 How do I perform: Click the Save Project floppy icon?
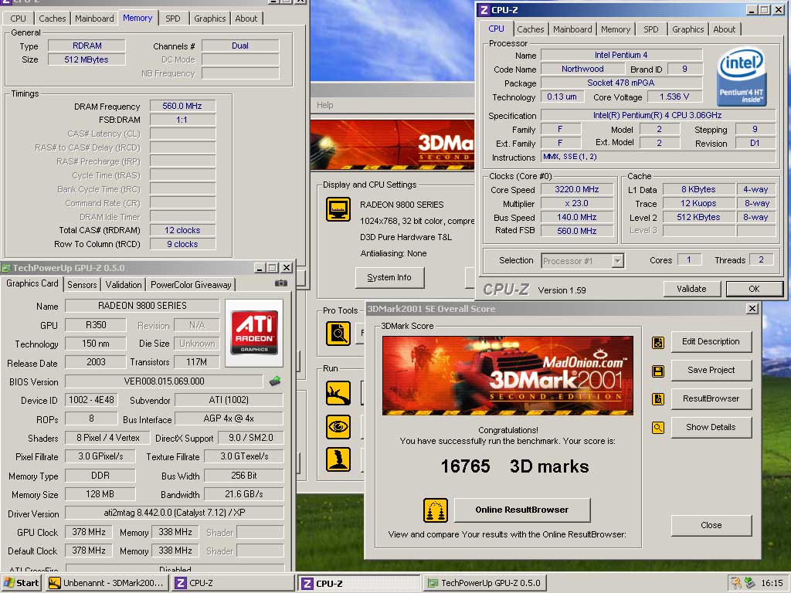coord(658,371)
